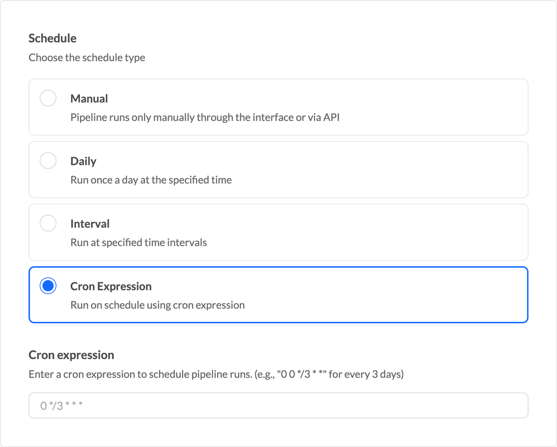
Task: Click "Run at specified time intervals" description
Action: click(x=139, y=243)
